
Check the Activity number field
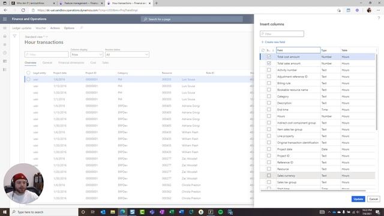pyautogui.click(x=269, y=70)
